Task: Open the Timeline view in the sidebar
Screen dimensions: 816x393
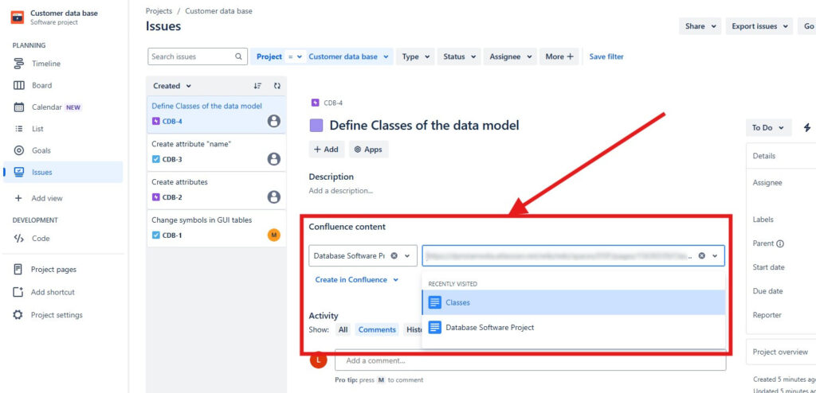Action: 45,64
